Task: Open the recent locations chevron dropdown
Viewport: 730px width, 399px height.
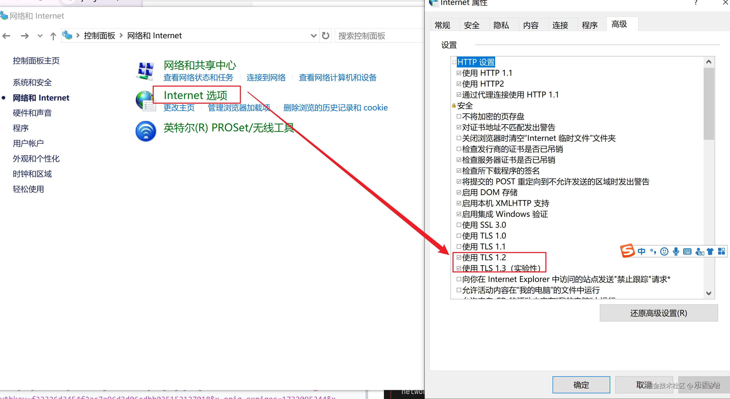Action: 40,36
